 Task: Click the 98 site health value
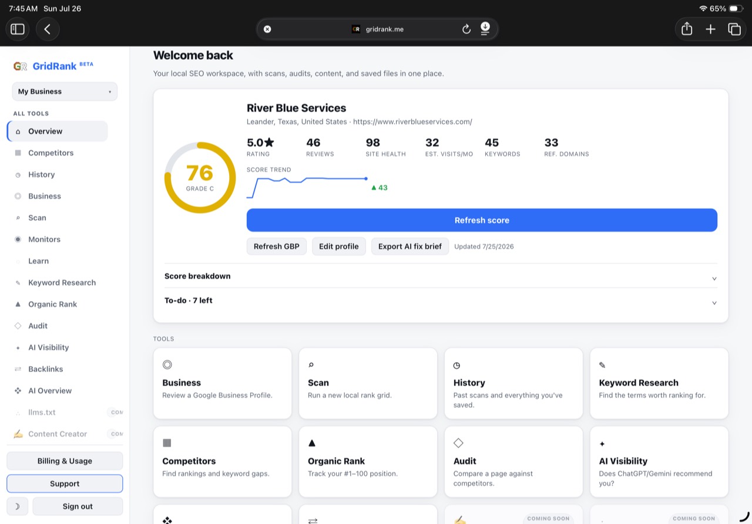[373, 143]
